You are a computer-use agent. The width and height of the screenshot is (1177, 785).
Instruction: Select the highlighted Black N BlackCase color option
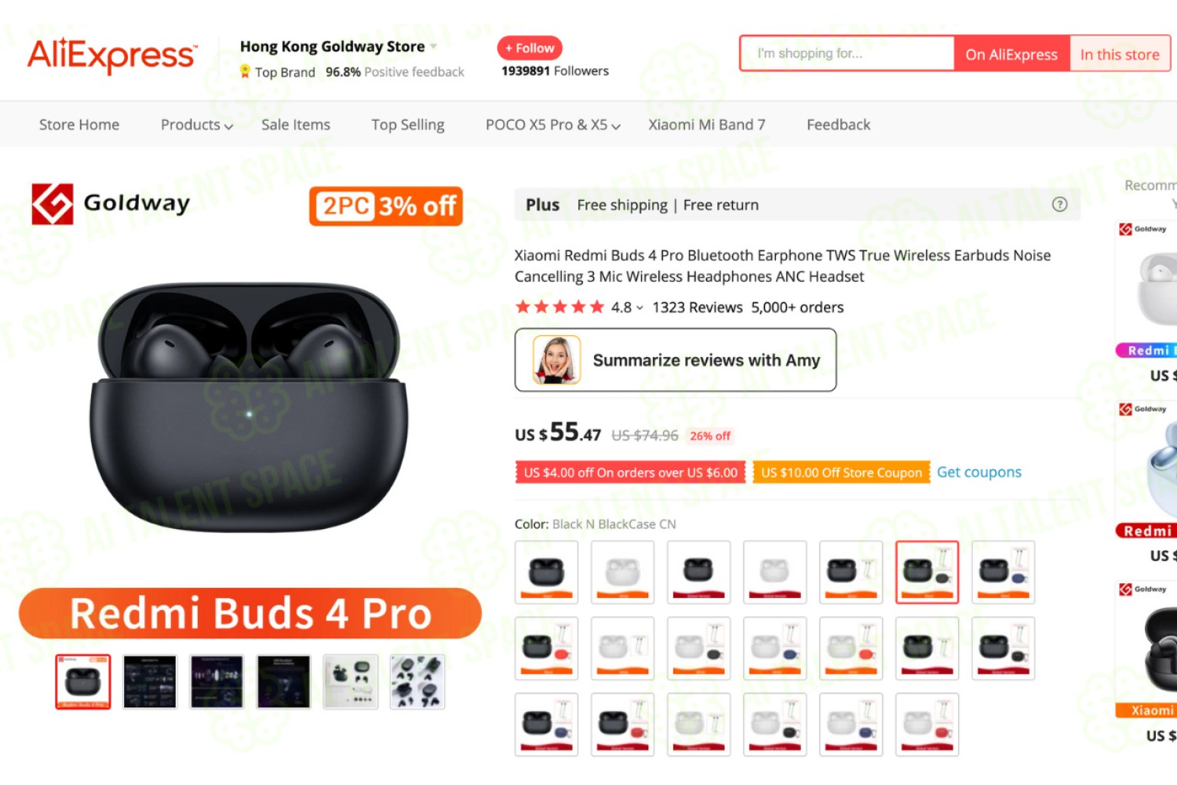(x=927, y=572)
